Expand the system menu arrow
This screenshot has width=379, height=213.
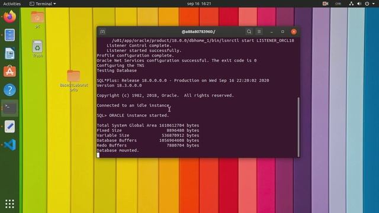374,4
